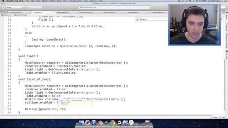The image size is (228, 128).
Task: Open the blue magnifier globe app in dock
Action: point(94,123)
